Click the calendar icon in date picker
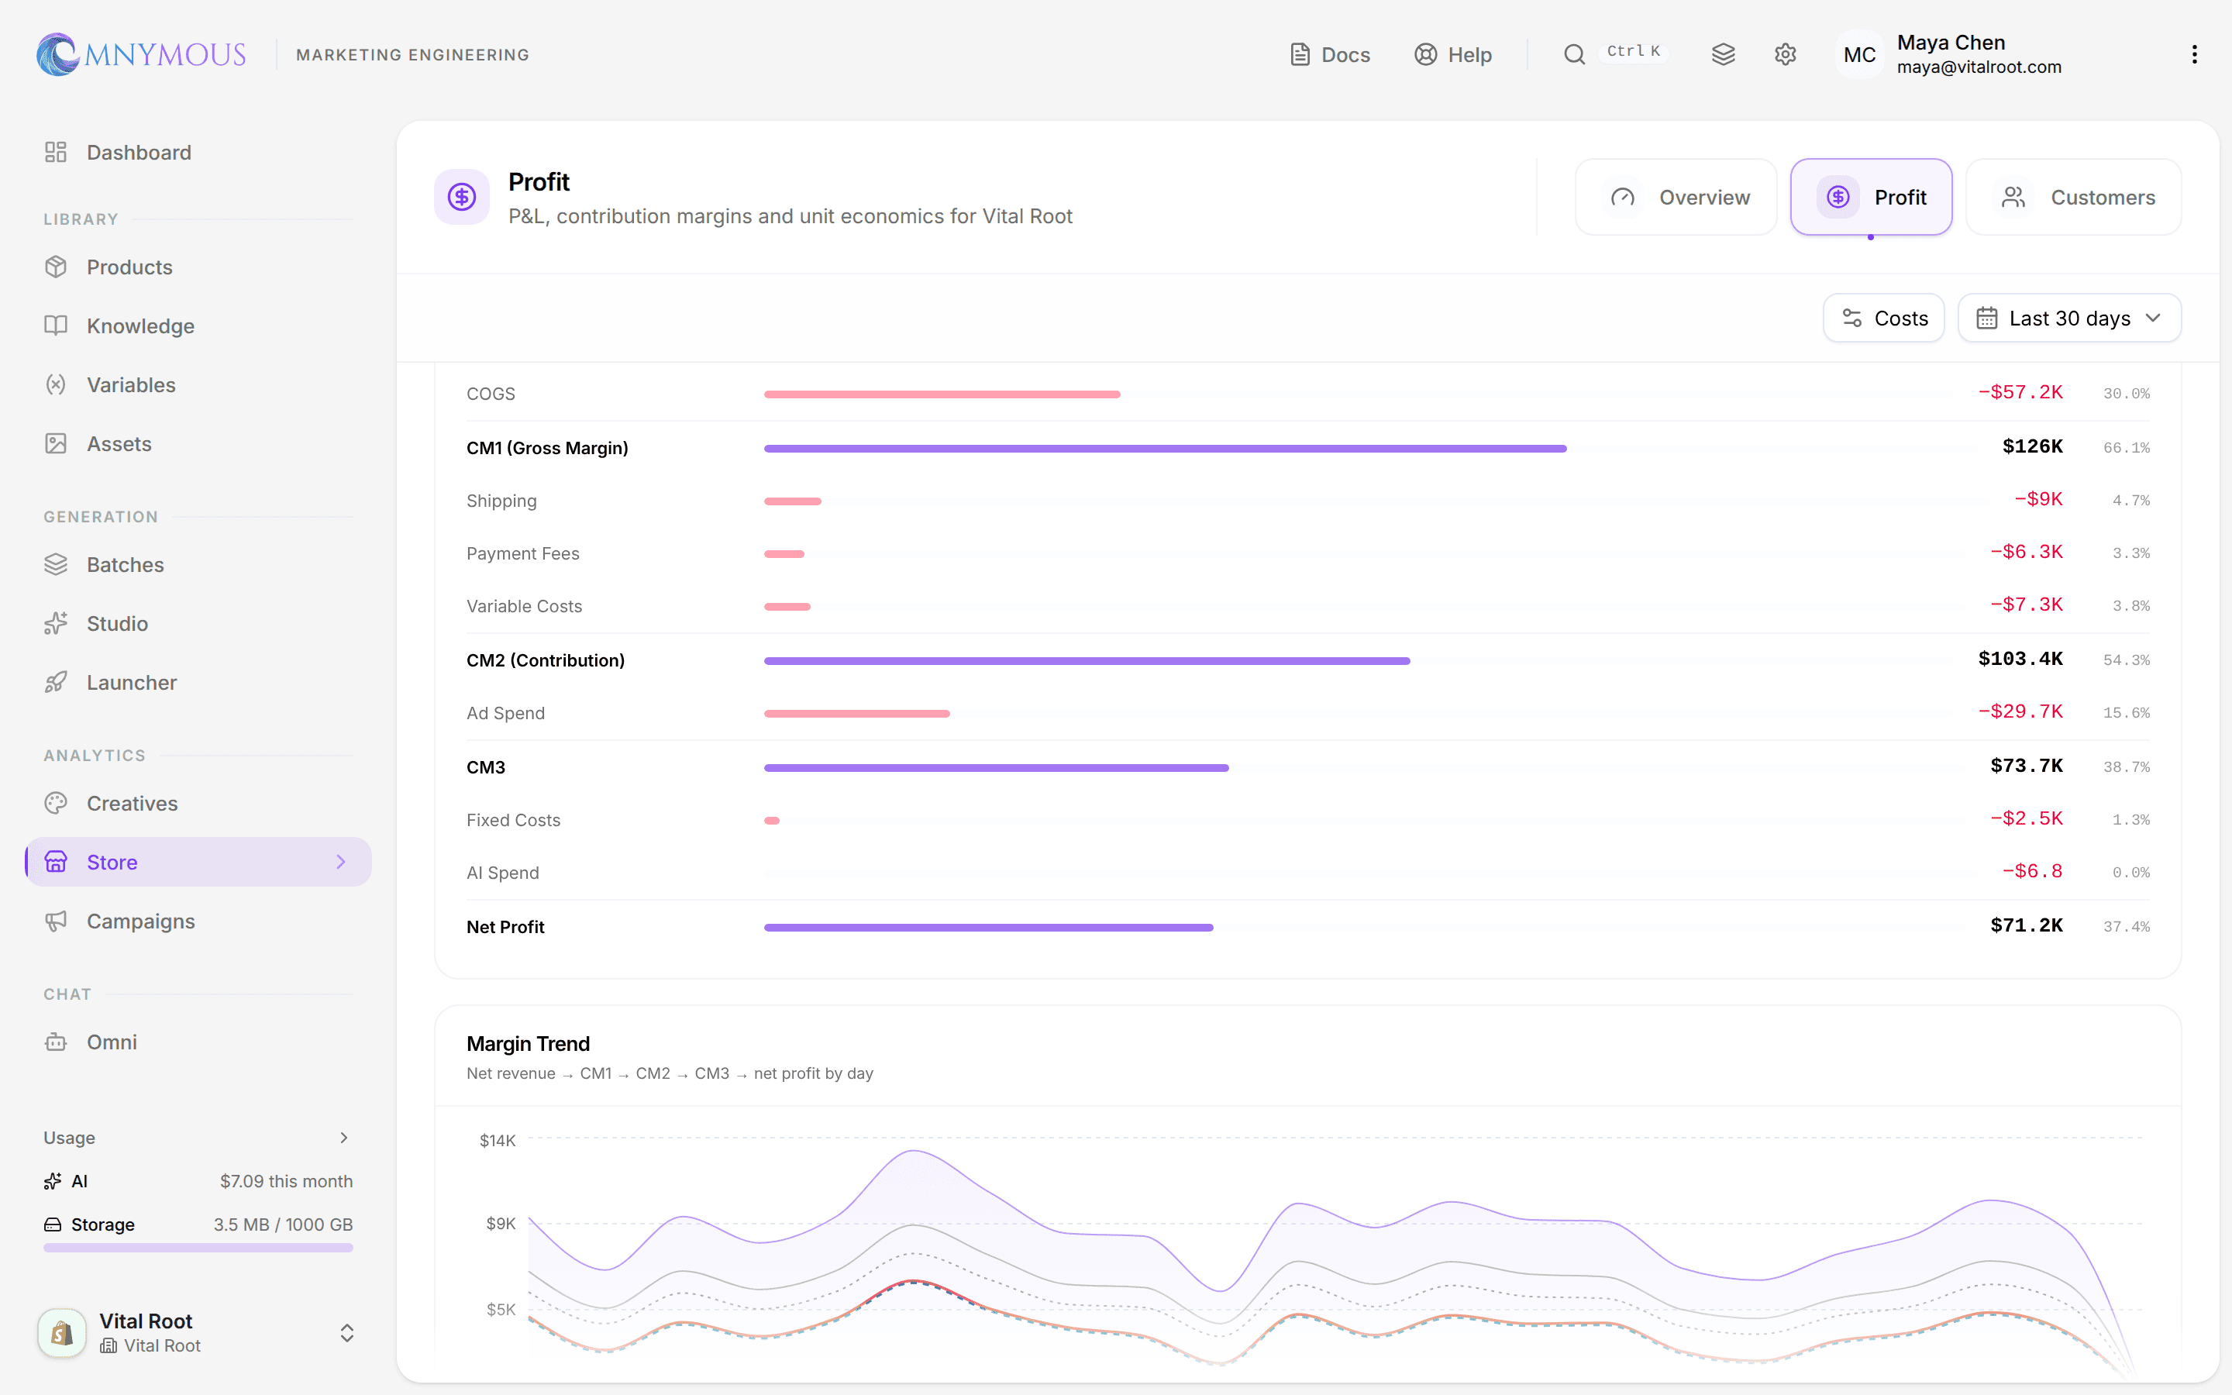Viewport: 2232px width, 1395px height. click(x=1986, y=319)
